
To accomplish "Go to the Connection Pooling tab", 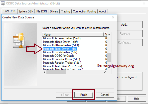I will click(x=84, y=11).
